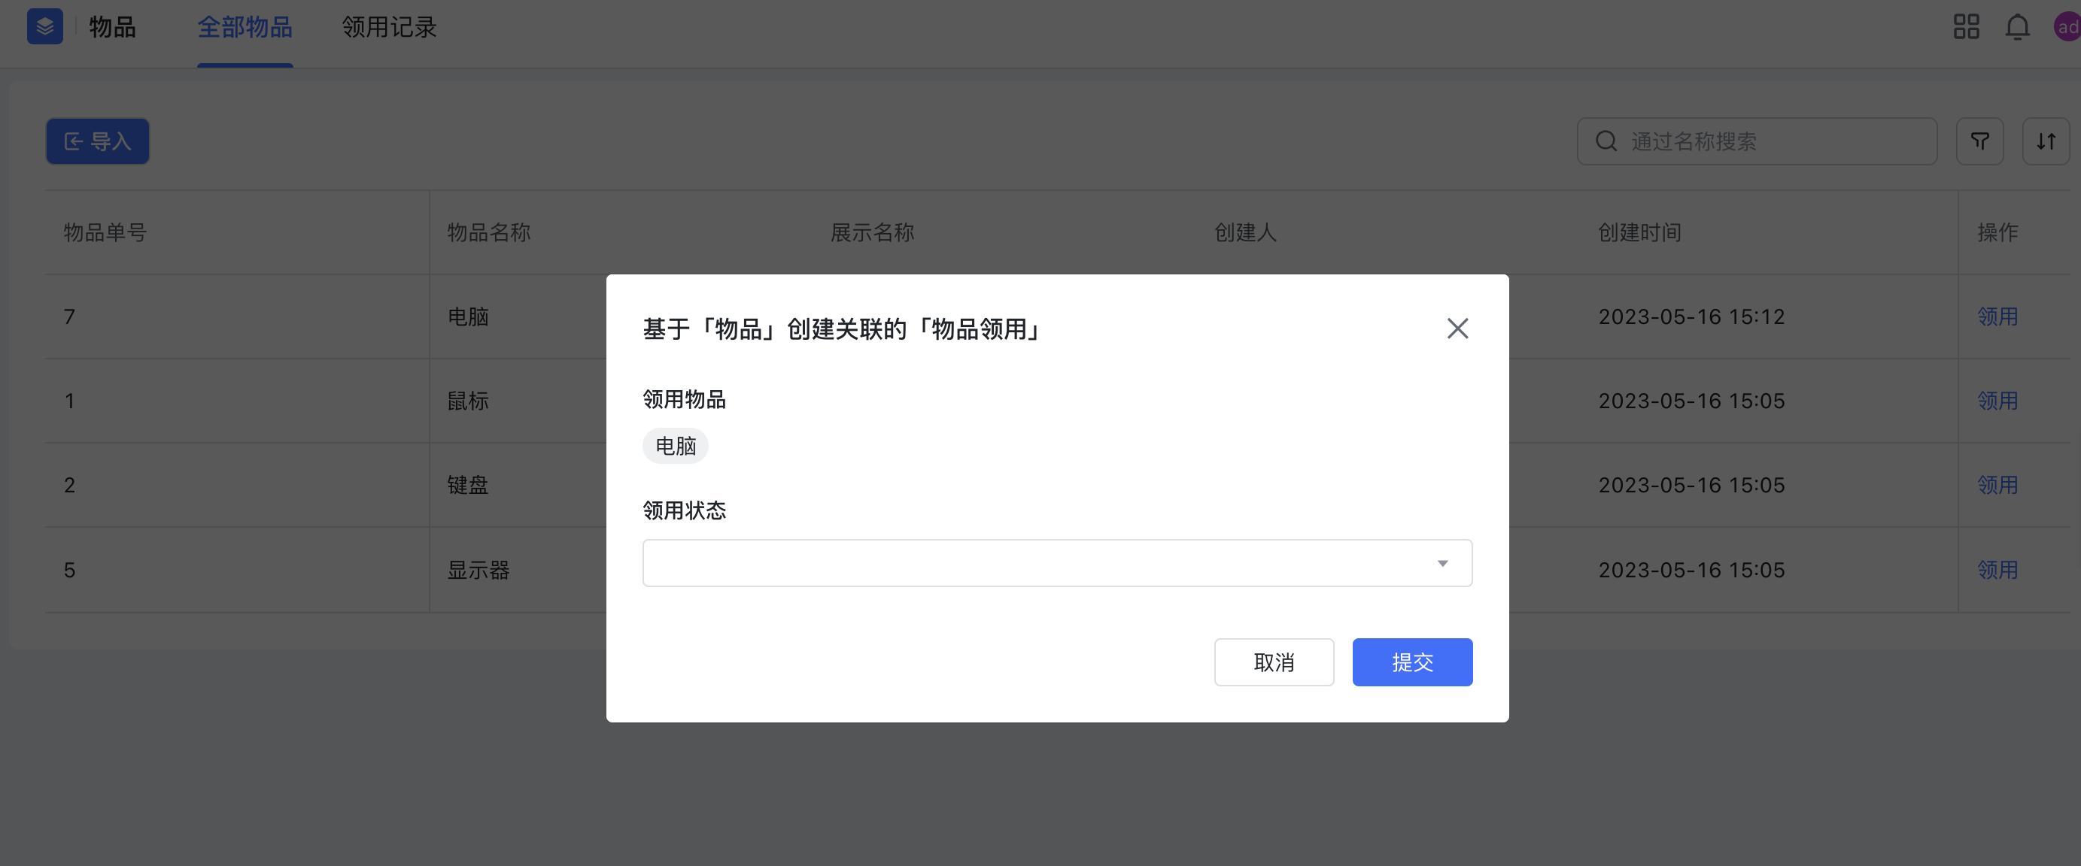Open the apps grid icon
This screenshot has width=2081, height=866.
coord(1965,26)
